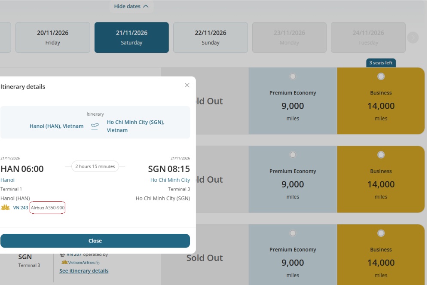Click the small date above SGN 08:15
The width and height of the screenshot is (428, 285).
180,158
